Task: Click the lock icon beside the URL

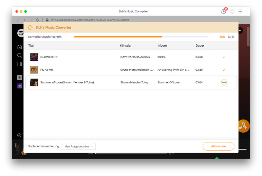Action: (x=47, y=20)
